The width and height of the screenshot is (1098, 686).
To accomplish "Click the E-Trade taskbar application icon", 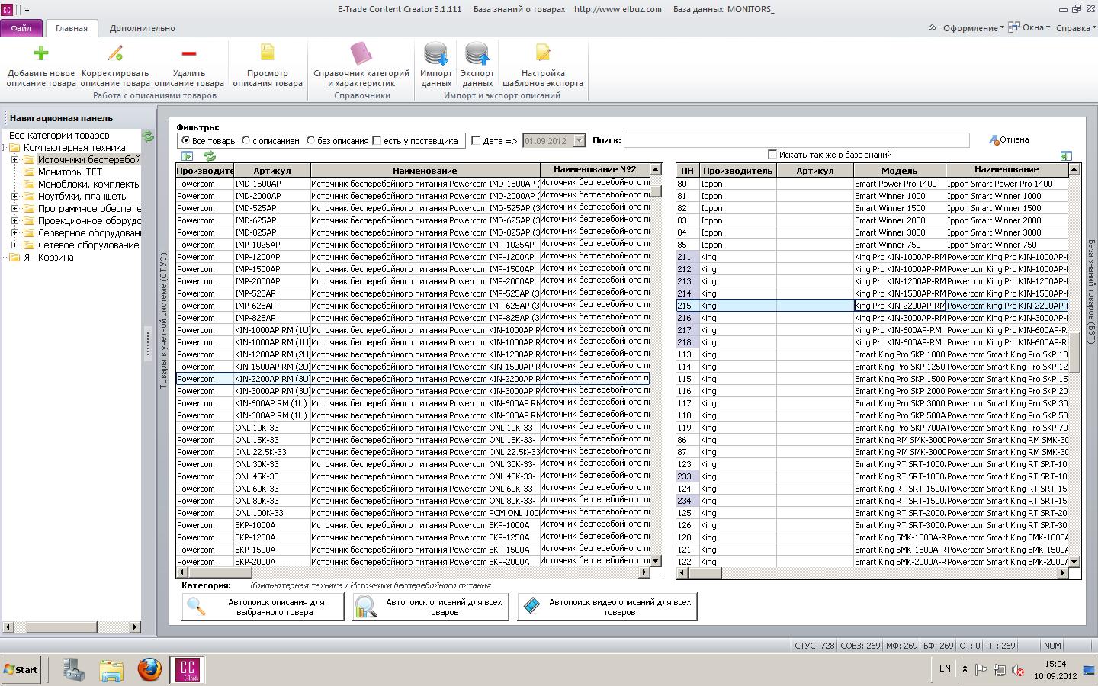I will pos(188,670).
